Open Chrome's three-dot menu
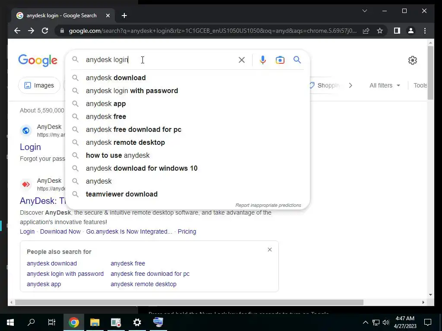 click(x=425, y=31)
